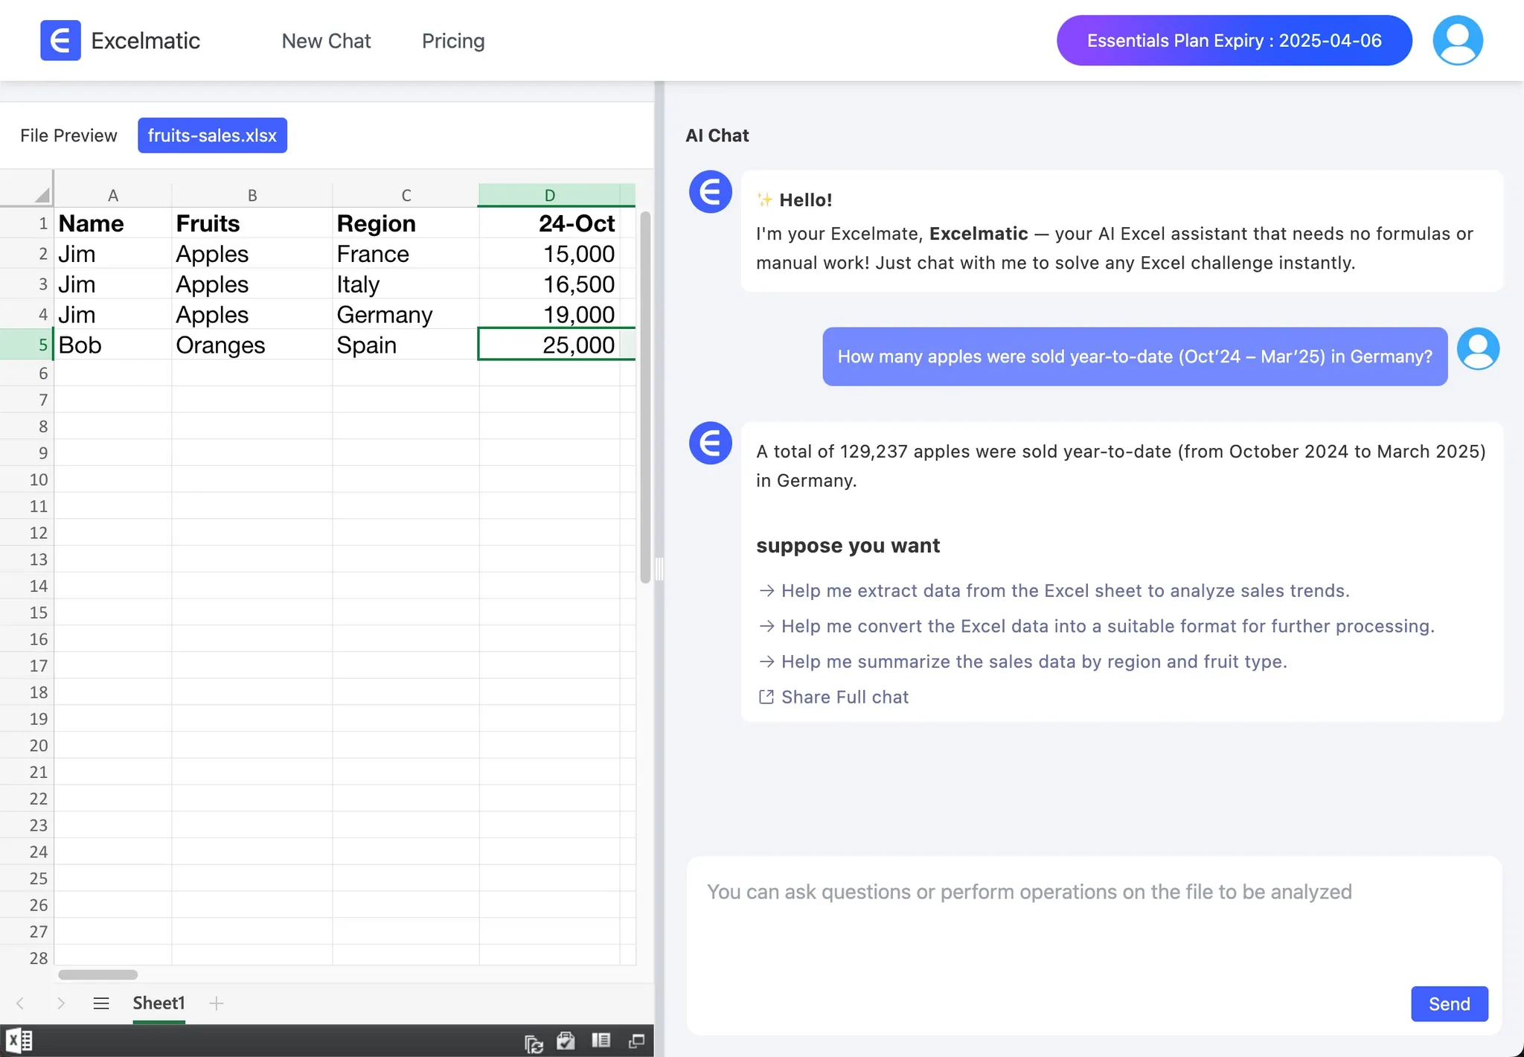Click the refresh document icon in status bar
The image size is (1524, 1057).
533,1040
